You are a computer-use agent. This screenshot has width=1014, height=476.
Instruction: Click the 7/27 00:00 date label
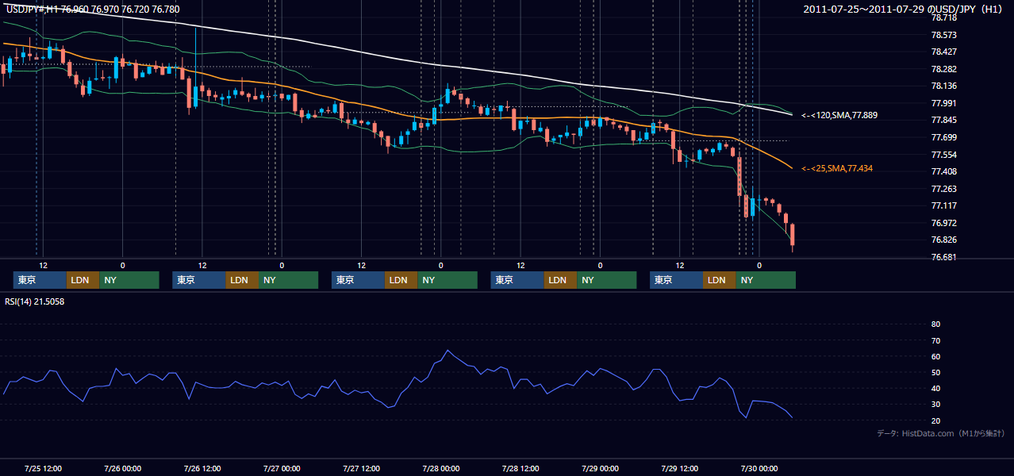point(282,468)
